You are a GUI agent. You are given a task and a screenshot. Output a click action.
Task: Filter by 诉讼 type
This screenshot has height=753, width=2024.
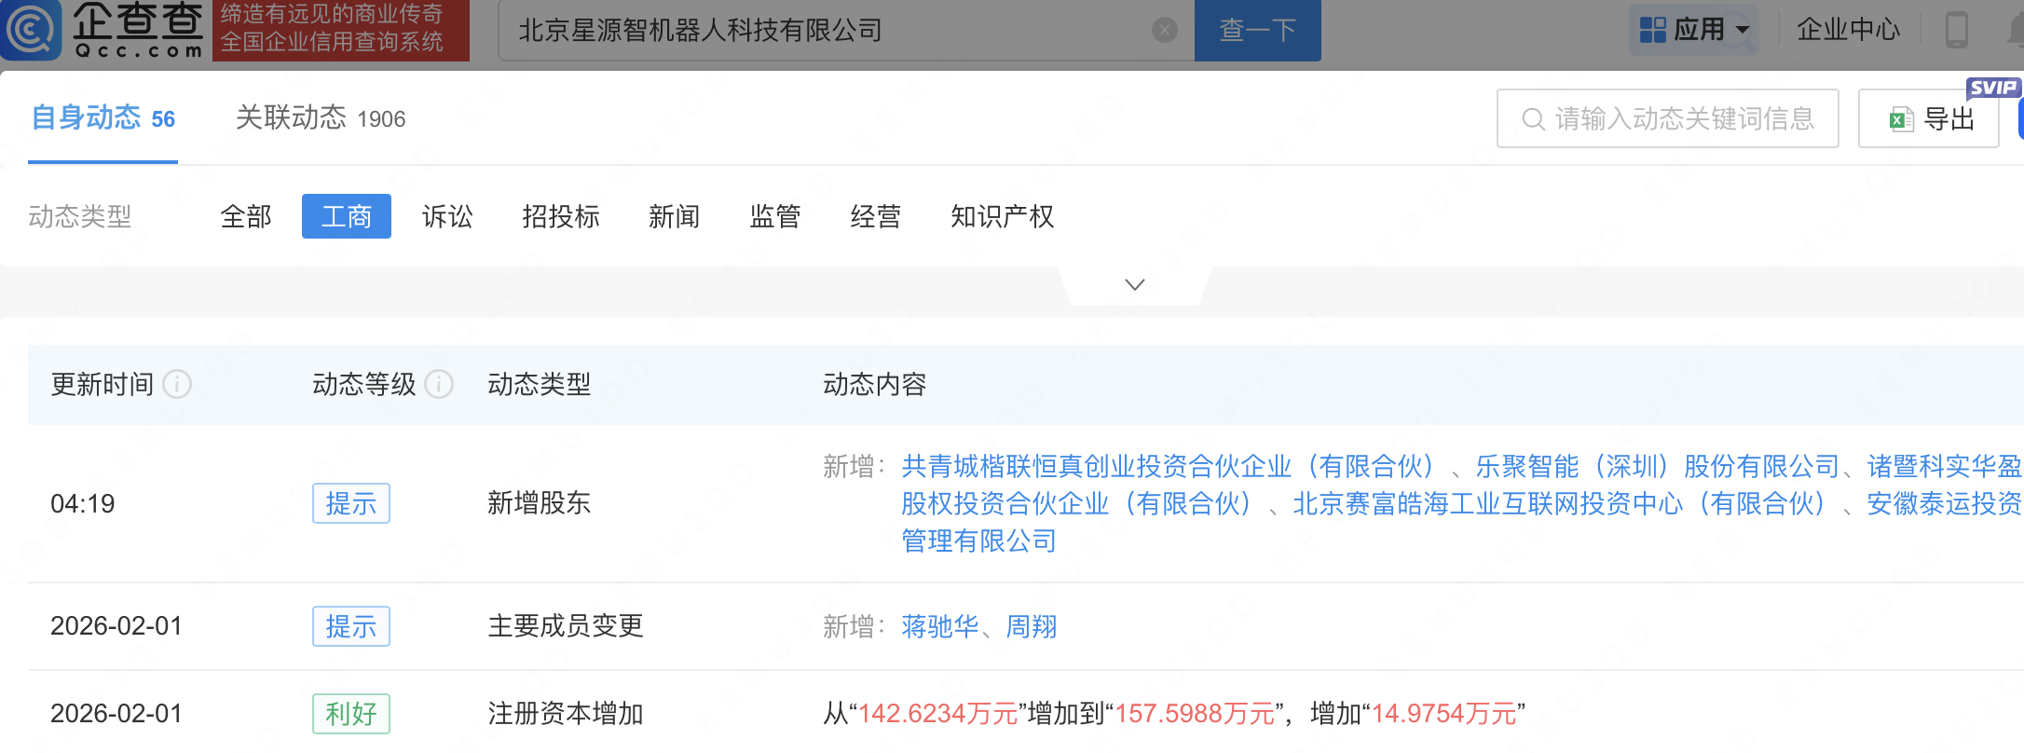(447, 216)
